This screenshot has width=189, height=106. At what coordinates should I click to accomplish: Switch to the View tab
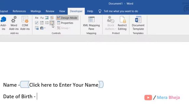(62, 11)
